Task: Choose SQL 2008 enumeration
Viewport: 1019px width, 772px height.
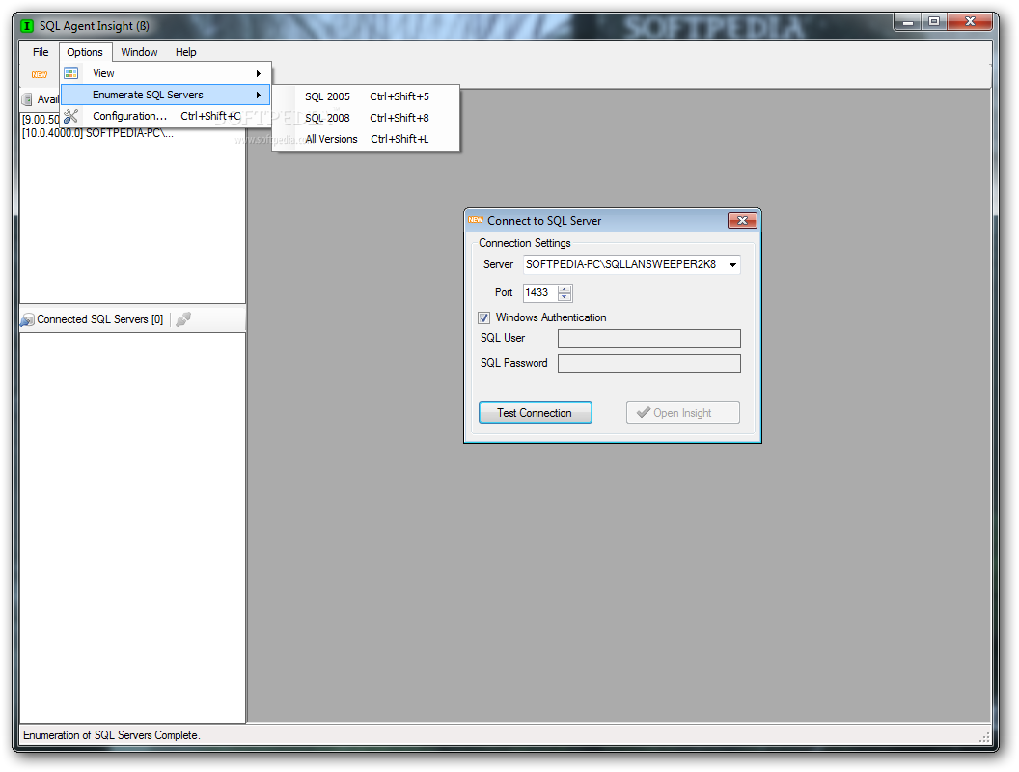Action: point(366,118)
